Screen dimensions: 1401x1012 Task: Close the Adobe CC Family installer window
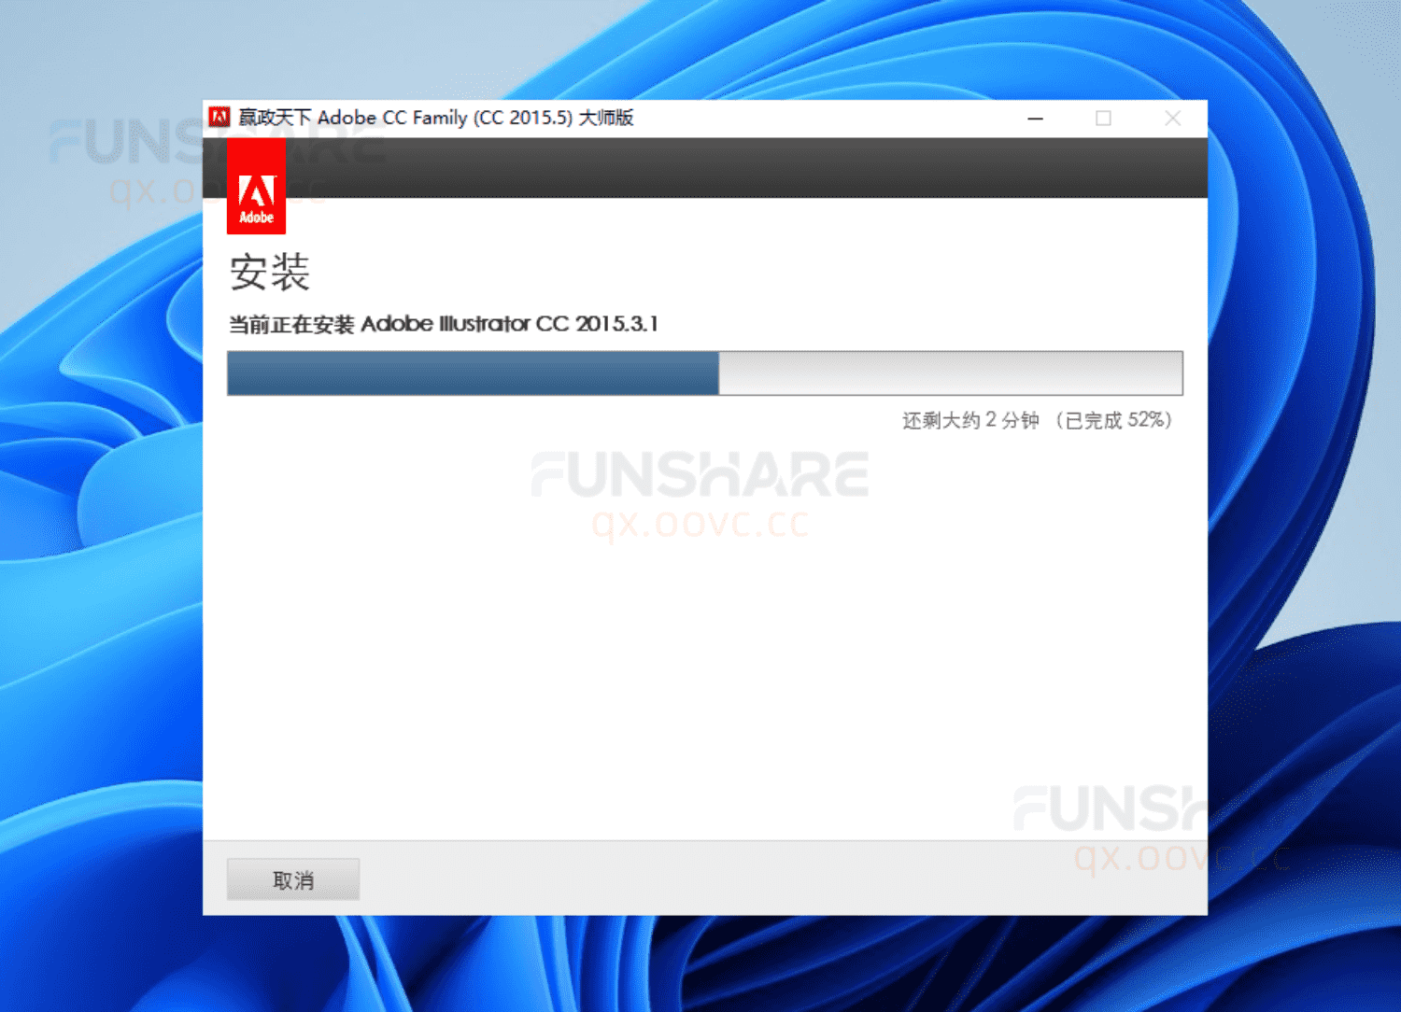point(1173,119)
